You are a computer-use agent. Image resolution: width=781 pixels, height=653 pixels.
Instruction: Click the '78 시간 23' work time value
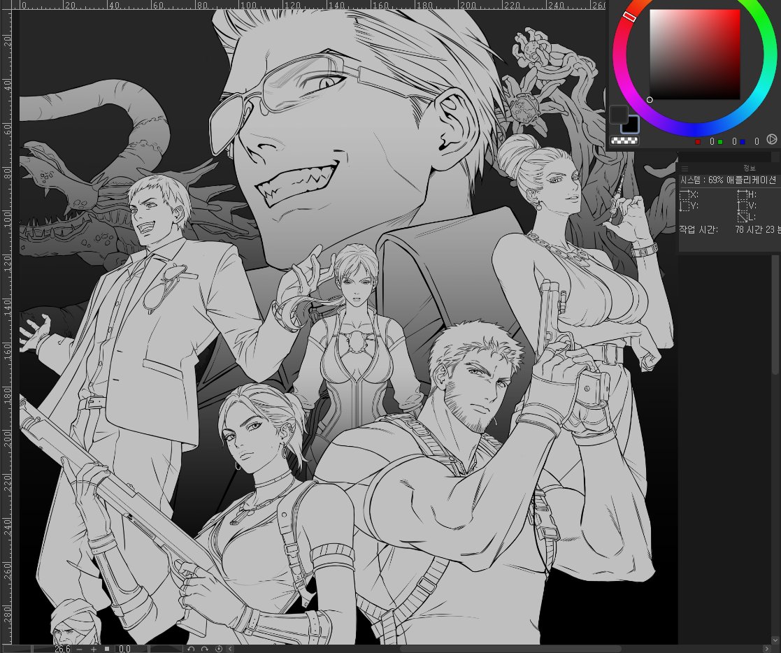click(x=757, y=229)
